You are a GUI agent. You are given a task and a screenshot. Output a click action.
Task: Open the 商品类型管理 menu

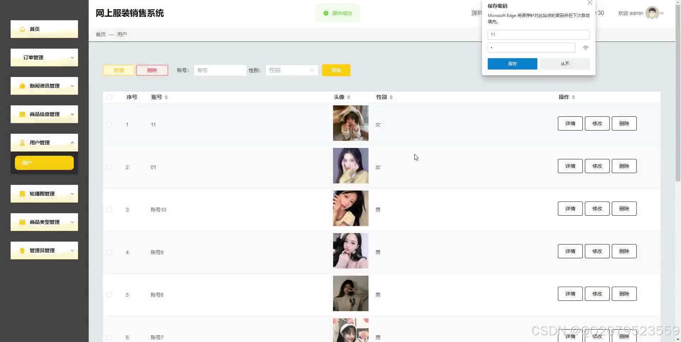click(44, 222)
